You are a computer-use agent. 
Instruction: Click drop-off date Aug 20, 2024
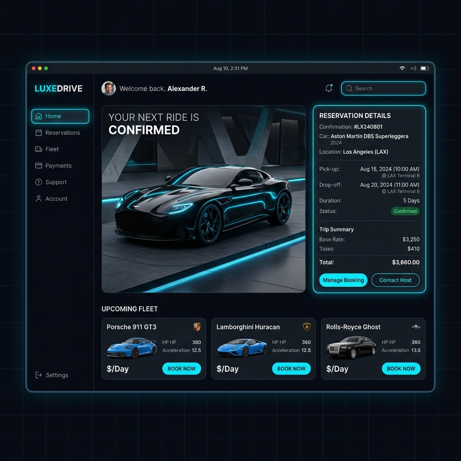click(x=389, y=185)
